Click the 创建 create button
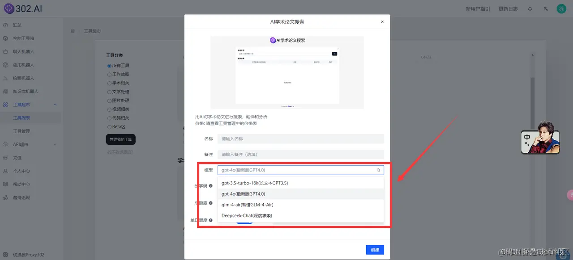The image size is (573, 260). [x=374, y=249]
